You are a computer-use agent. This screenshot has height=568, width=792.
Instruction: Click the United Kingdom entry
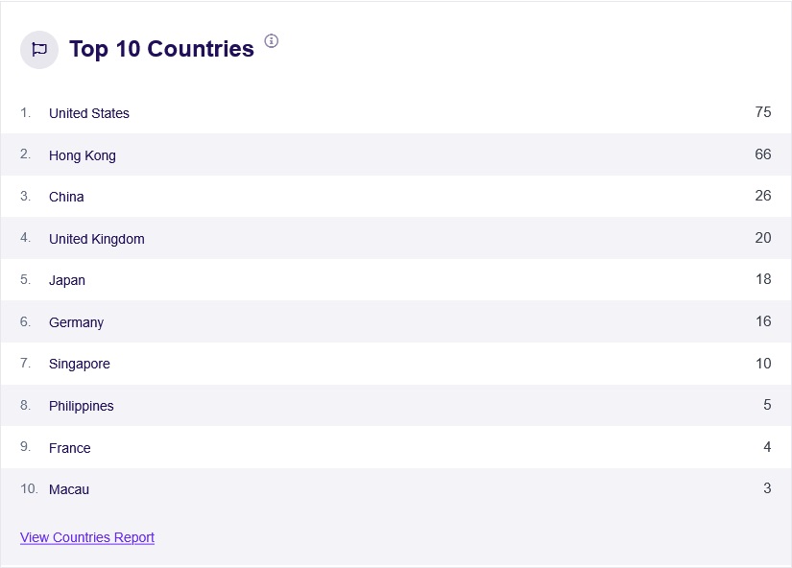[97, 239]
